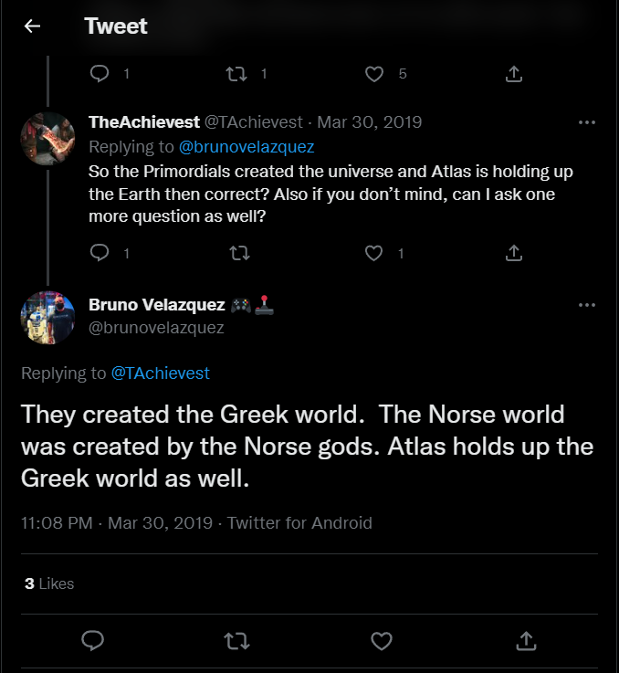
Task: Share the topmost tweet in thread
Action: [514, 74]
